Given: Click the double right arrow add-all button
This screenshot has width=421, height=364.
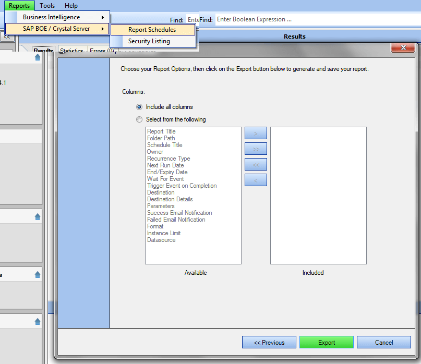Looking at the screenshot, I should pyautogui.click(x=256, y=149).
